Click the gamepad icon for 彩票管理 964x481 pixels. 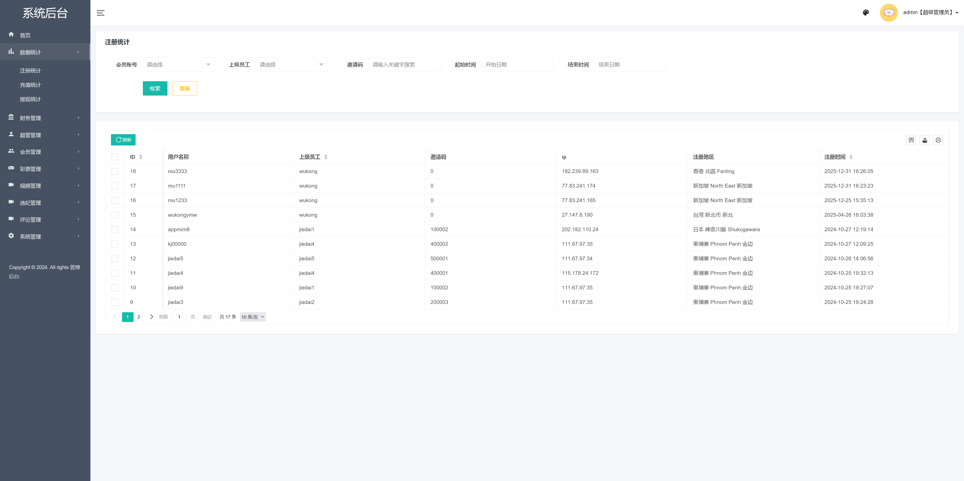point(11,168)
